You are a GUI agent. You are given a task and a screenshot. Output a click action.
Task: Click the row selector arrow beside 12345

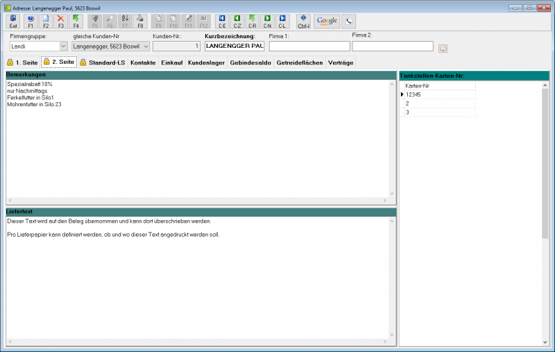click(402, 94)
